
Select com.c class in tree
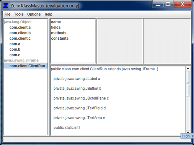[x=15, y=55]
